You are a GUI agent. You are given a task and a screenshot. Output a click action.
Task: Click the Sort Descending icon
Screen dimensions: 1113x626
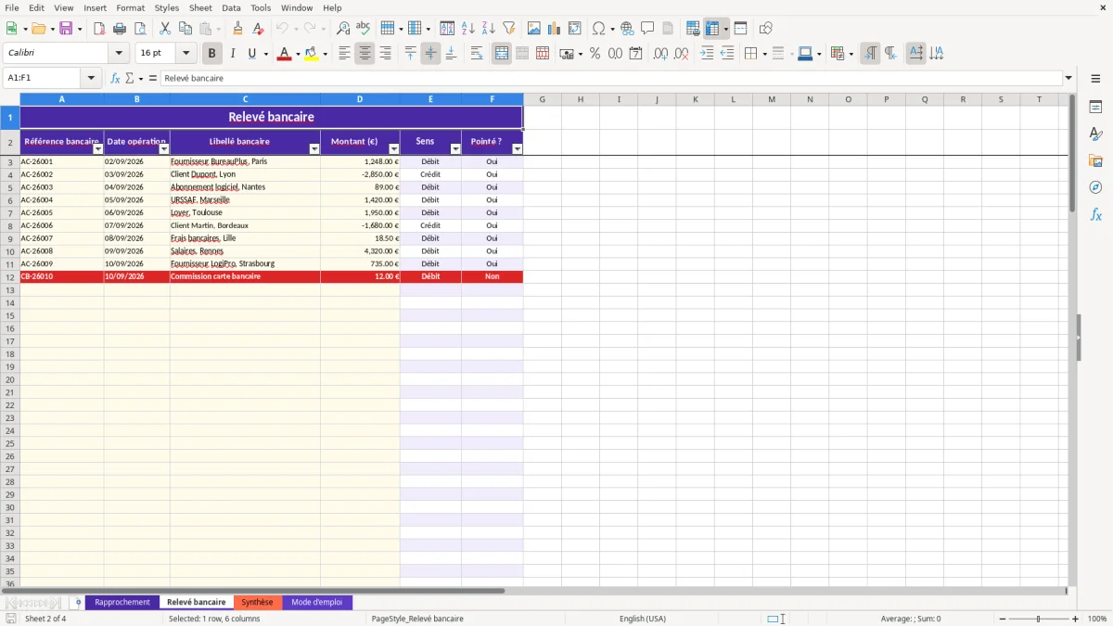(x=489, y=29)
